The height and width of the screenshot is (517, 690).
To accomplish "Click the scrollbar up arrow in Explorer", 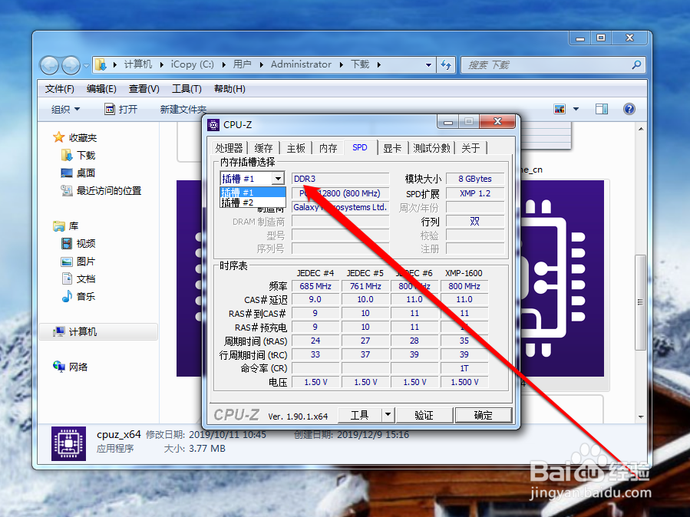I will tap(641, 129).
